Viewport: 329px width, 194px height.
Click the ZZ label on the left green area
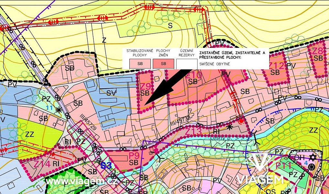(x=29, y=134)
